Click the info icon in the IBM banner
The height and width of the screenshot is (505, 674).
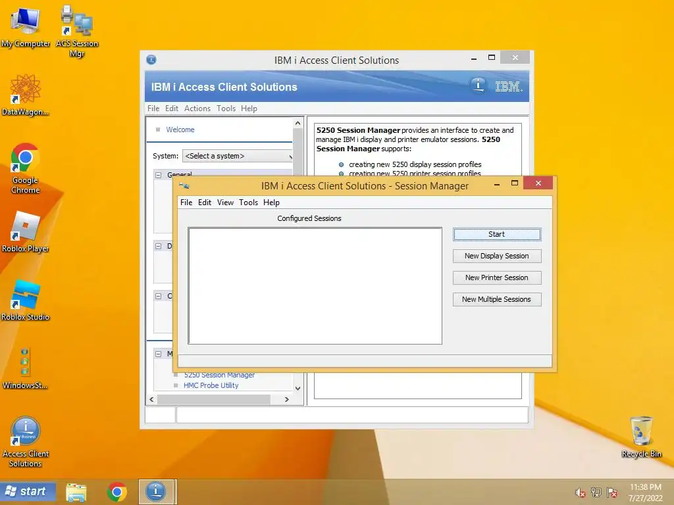pyautogui.click(x=478, y=85)
